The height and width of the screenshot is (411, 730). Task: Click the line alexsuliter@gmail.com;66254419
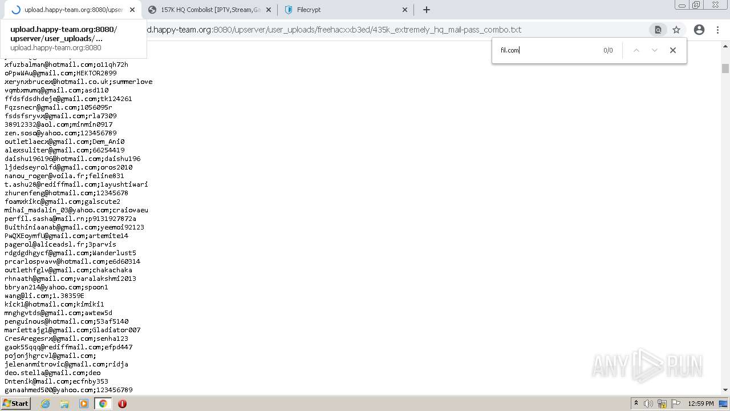point(64,150)
